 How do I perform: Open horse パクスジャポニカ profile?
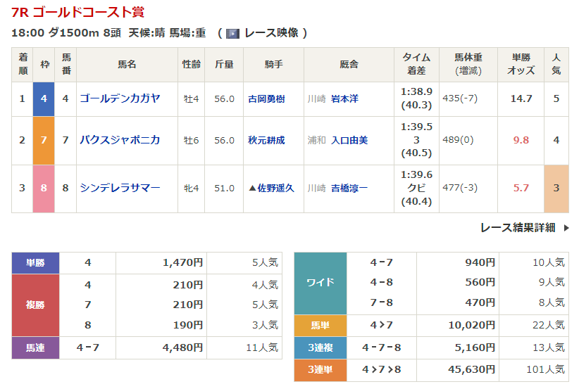tap(120, 140)
